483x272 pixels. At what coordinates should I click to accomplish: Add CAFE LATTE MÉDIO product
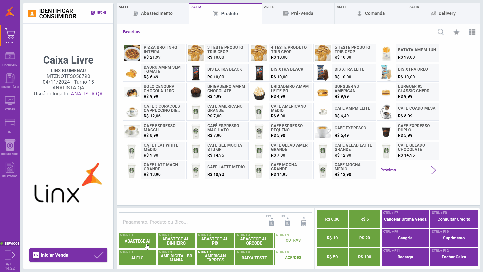(217, 170)
